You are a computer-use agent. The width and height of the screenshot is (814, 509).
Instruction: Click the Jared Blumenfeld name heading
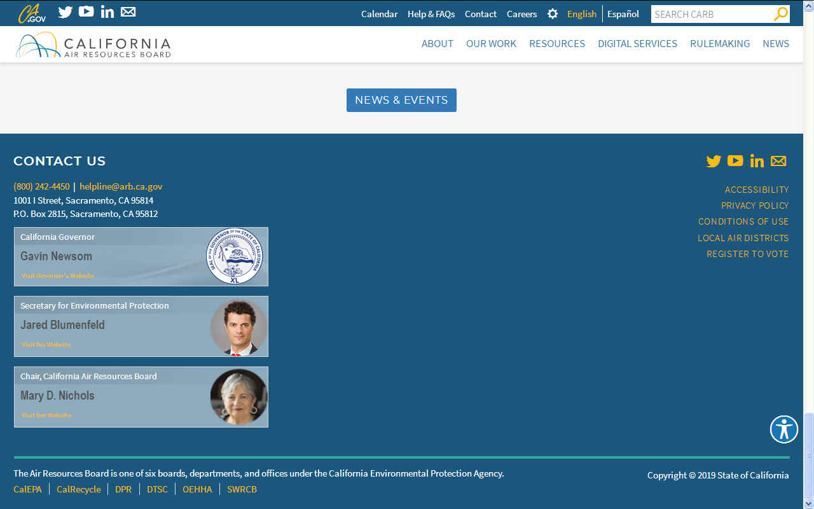[62, 325]
